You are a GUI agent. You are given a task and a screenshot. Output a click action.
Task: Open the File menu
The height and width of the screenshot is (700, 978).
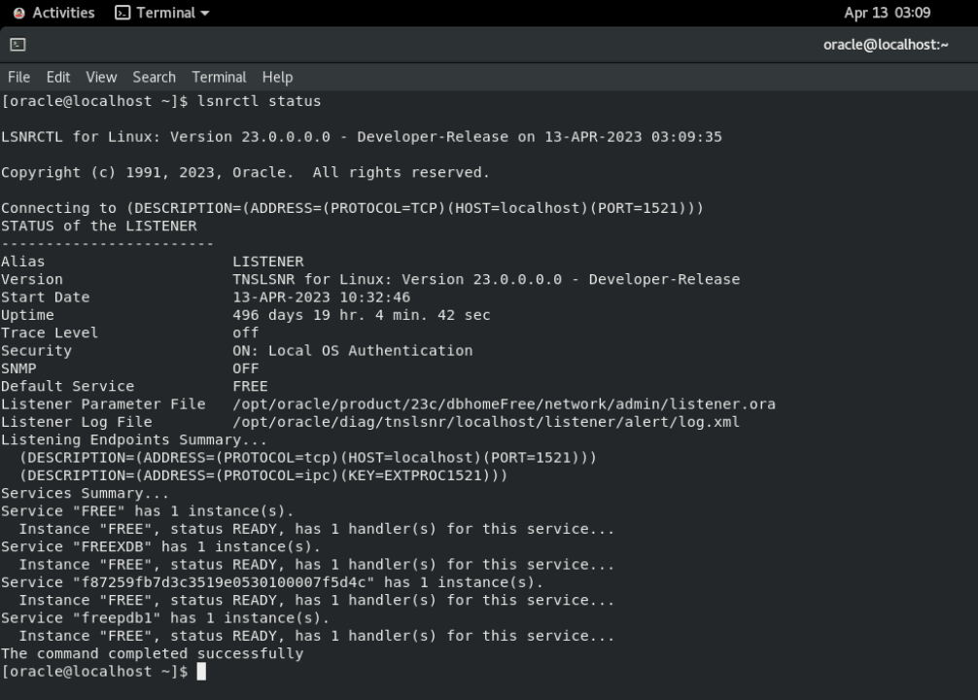pos(18,77)
